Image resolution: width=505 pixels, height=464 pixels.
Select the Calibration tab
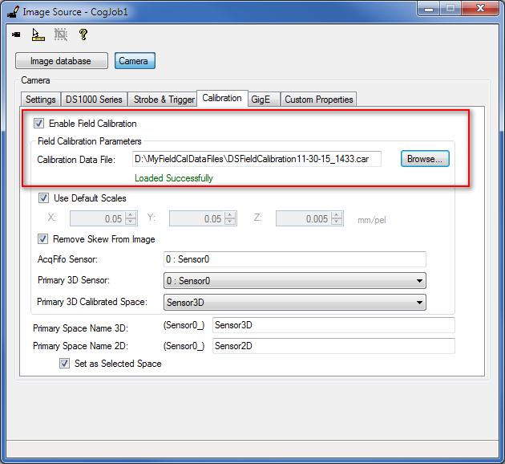coord(222,98)
